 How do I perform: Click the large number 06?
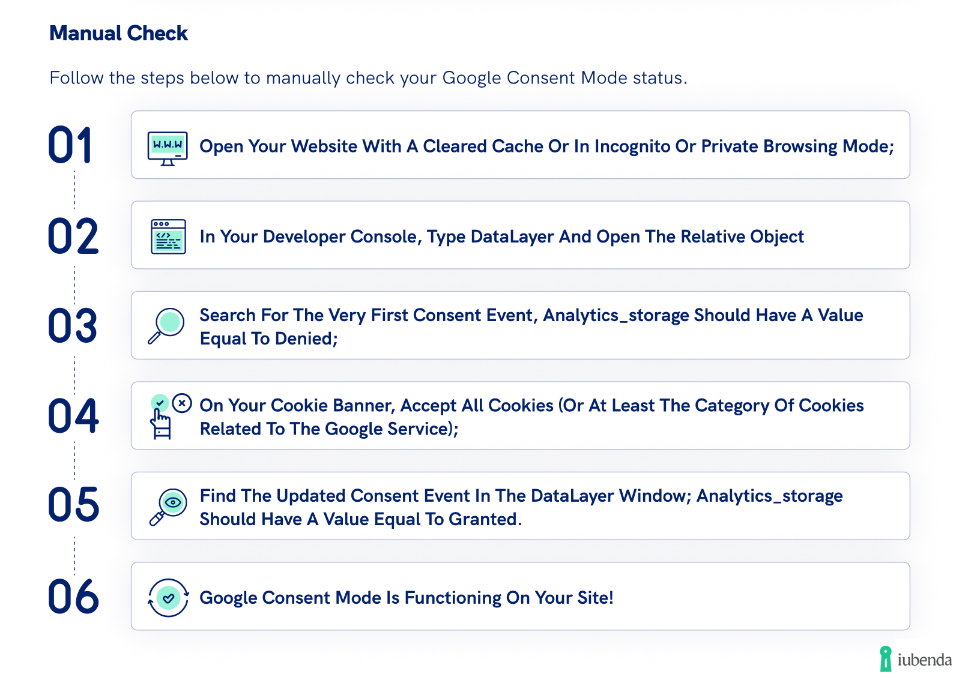(x=73, y=597)
